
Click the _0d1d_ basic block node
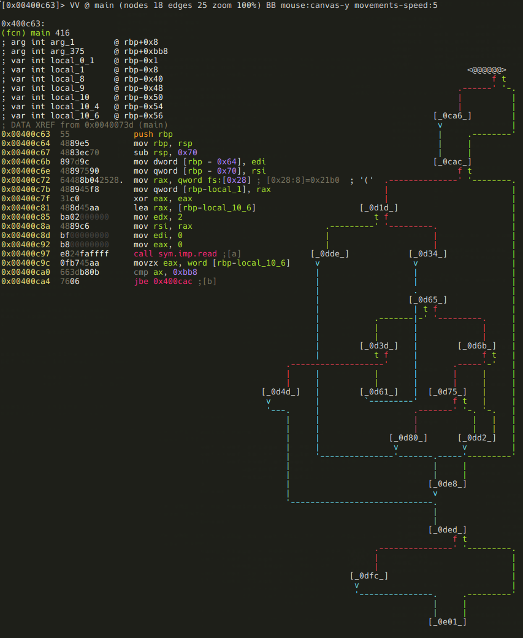(x=378, y=207)
